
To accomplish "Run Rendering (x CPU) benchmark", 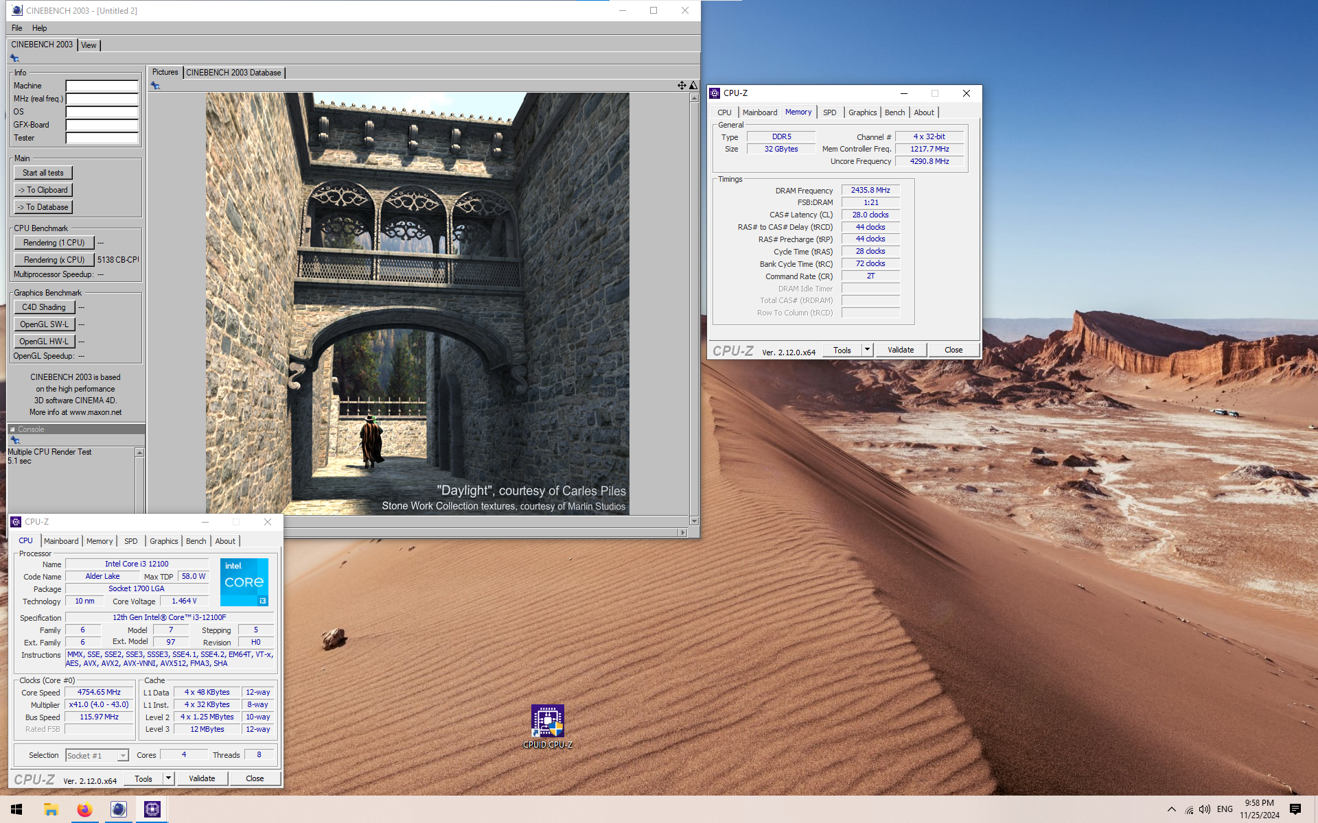I will coord(54,260).
